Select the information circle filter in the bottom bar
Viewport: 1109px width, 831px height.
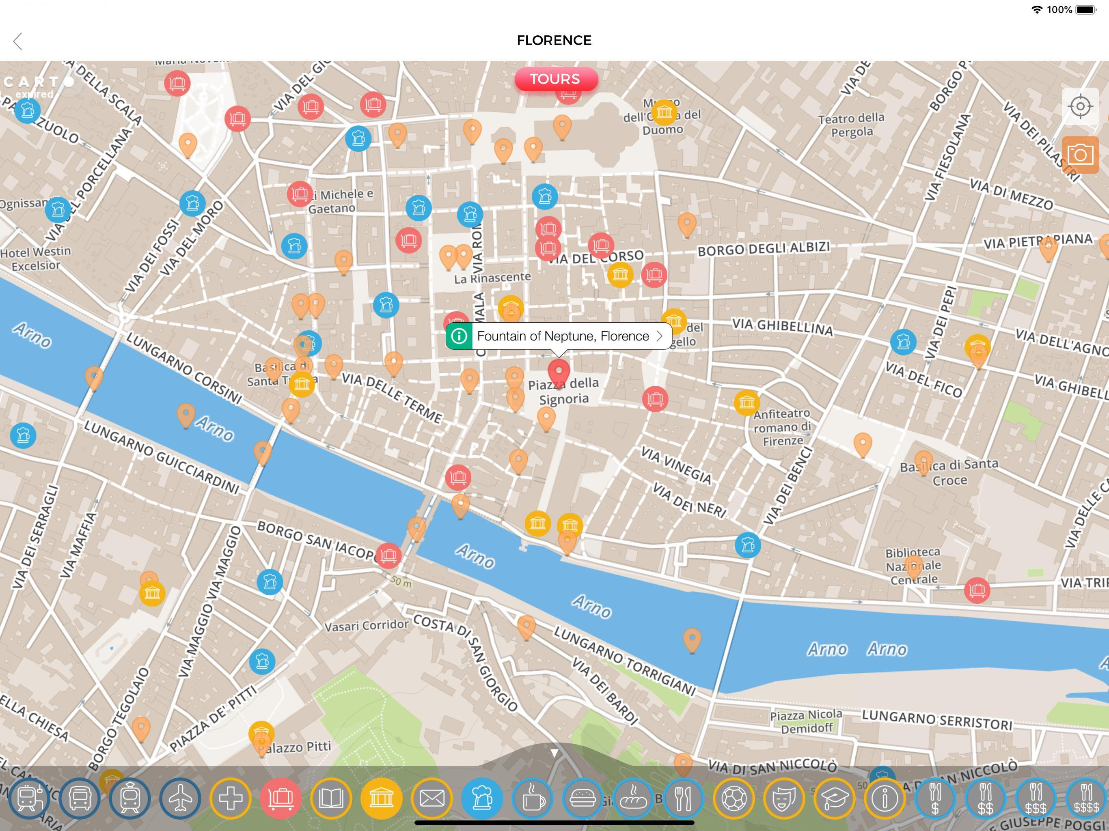[885, 798]
